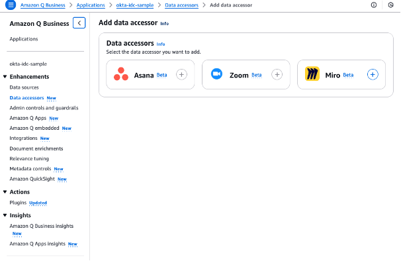This screenshot has width=401, height=261.
Task: Click okta-idc-sample in the sidebar
Action: (28, 64)
